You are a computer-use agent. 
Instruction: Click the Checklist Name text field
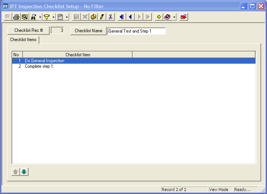137,31
